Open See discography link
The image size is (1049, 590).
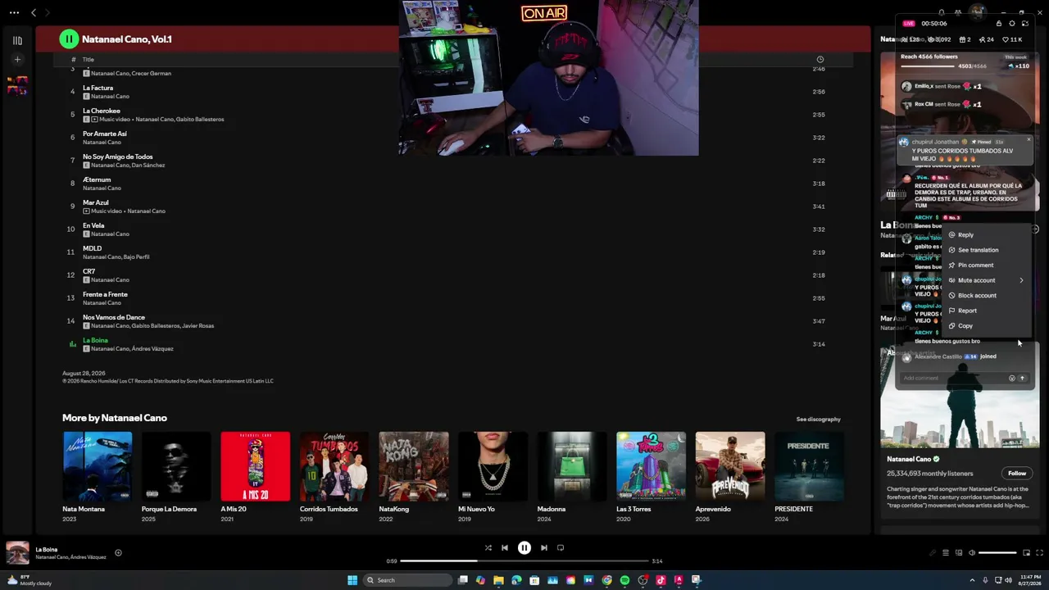(818, 420)
